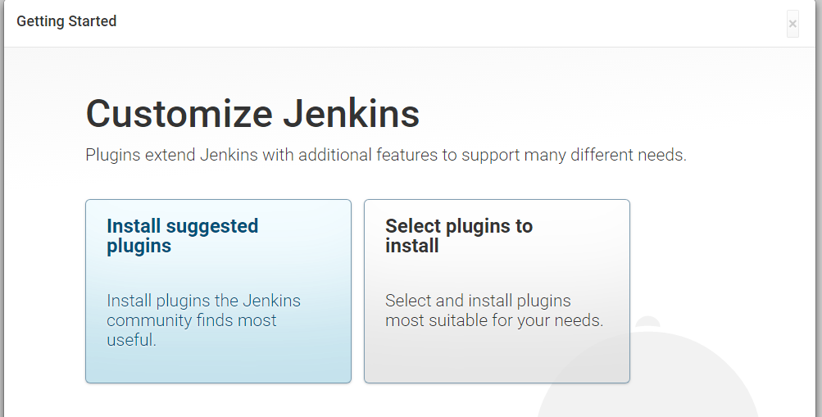Click the word 'useful.' in the suggested card
This screenshot has height=417, width=822.
[x=131, y=340]
